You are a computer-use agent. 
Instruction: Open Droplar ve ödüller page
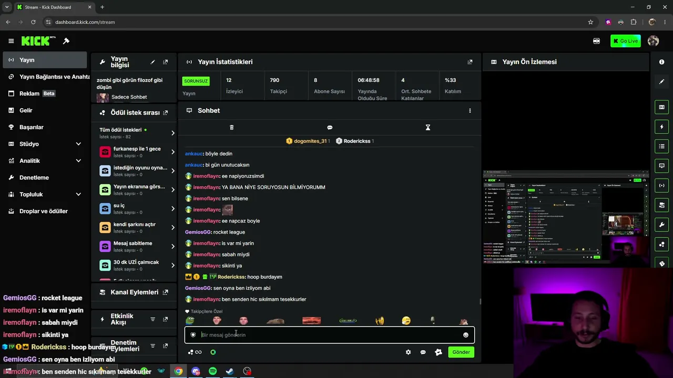coord(45,211)
